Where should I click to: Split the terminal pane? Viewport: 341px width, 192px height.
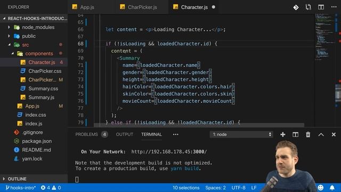(x=295, y=134)
